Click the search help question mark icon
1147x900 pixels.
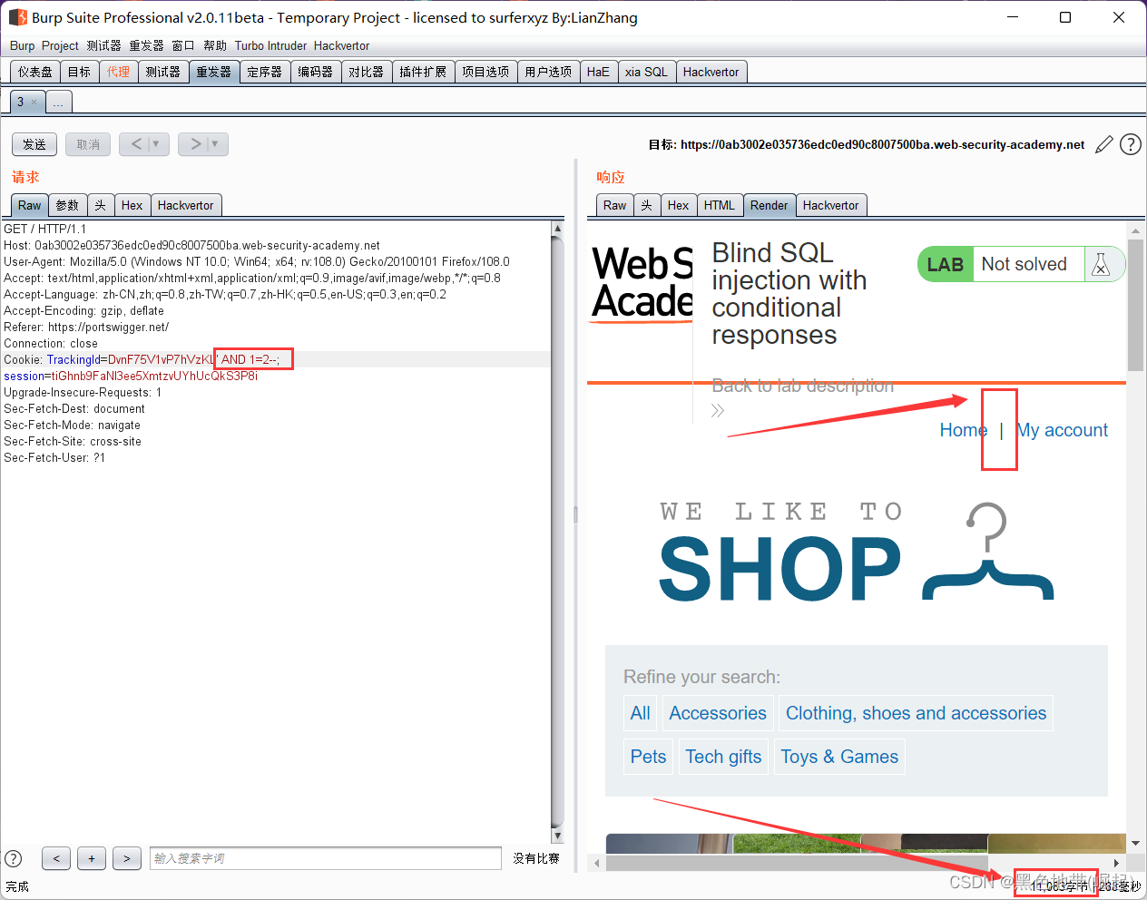coord(14,858)
